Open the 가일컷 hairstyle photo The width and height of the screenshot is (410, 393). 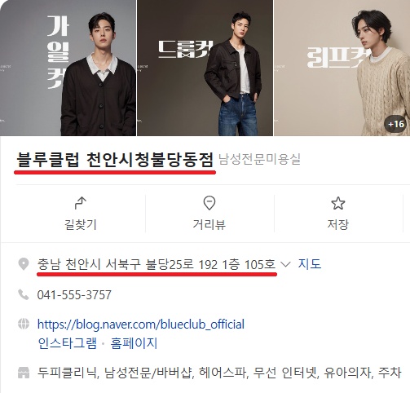tap(68, 68)
